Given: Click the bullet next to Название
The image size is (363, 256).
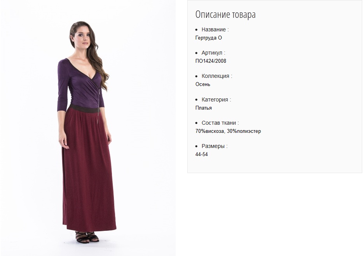Looking at the screenshot, I should tap(197, 30).
